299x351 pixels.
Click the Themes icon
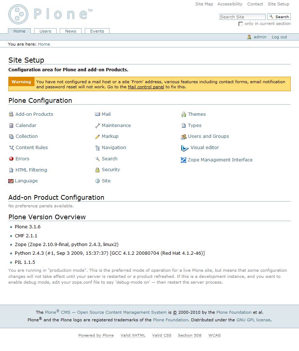coord(184,114)
